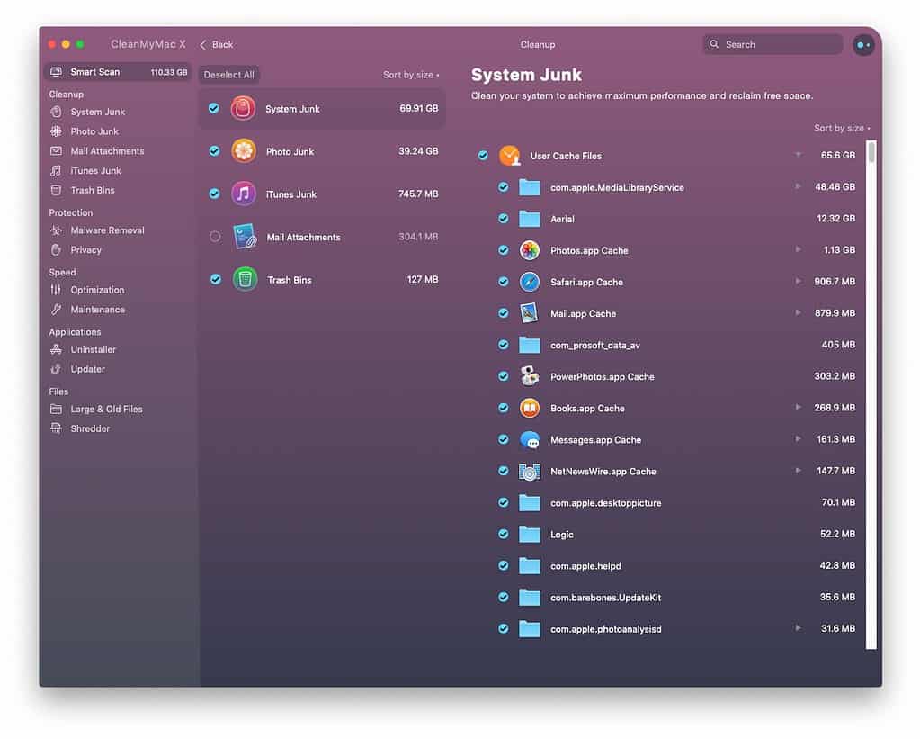Open Smart Scan in the sidebar
920x739 pixels.
coord(94,72)
